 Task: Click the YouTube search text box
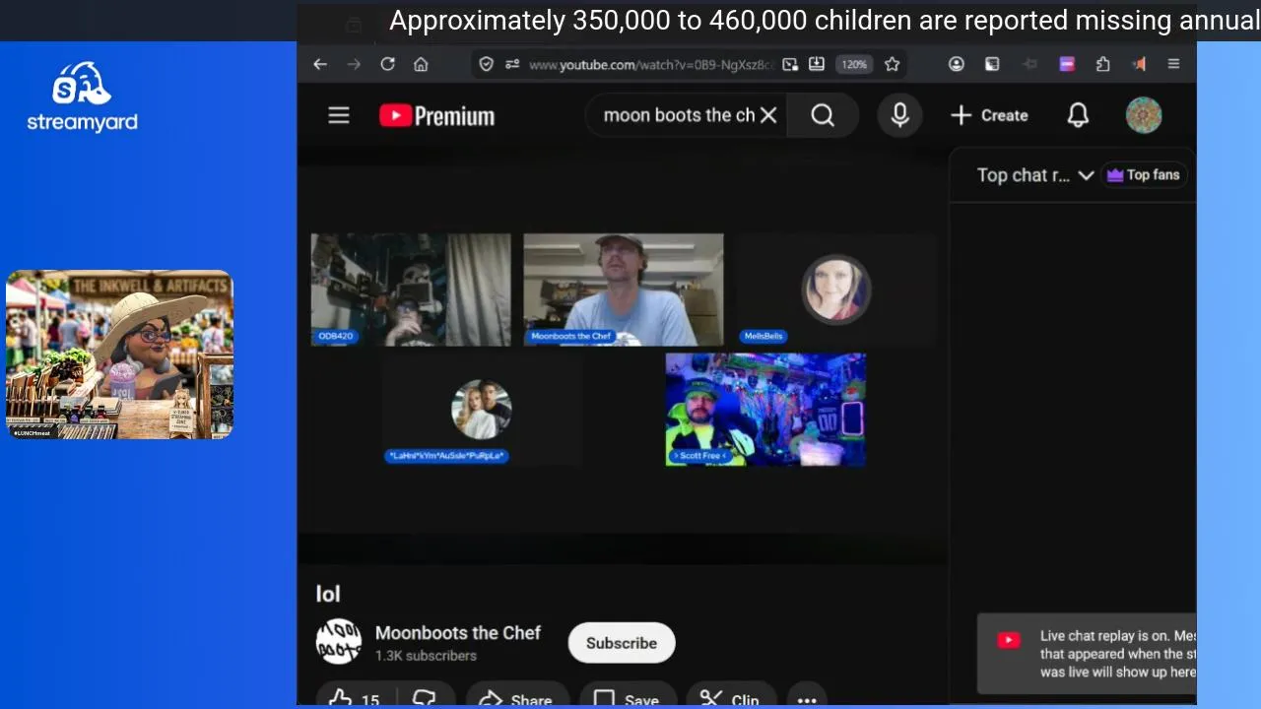(x=678, y=115)
